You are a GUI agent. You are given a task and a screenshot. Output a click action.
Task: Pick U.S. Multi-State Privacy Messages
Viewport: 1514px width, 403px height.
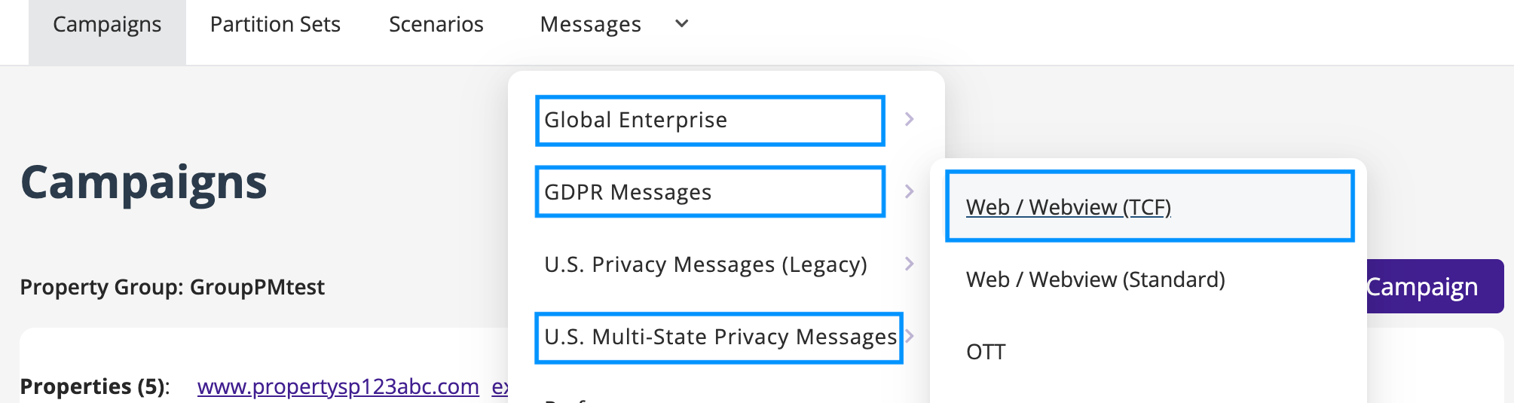point(719,337)
